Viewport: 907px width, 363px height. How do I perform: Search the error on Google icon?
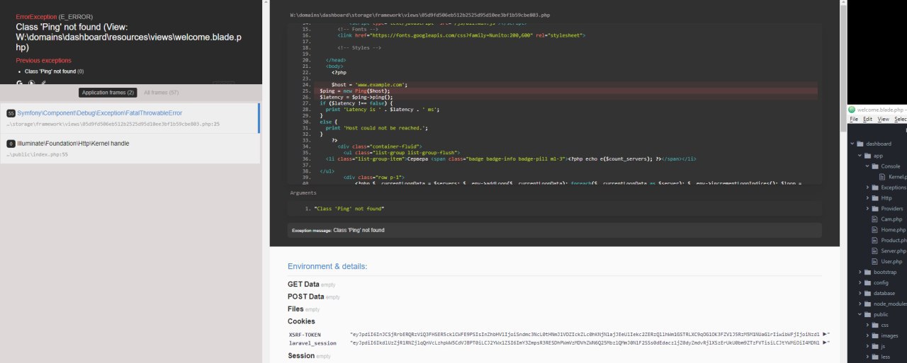click(x=20, y=83)
